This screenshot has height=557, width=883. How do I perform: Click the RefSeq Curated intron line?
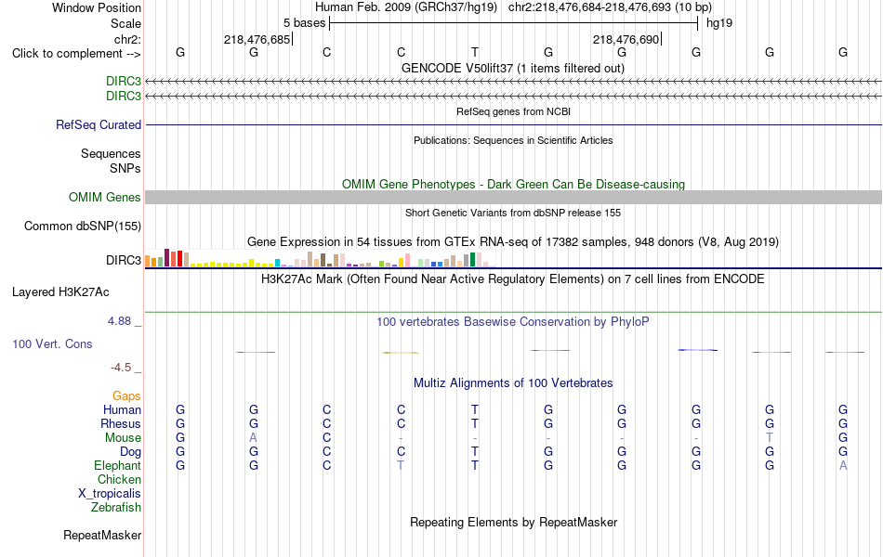pyautogui.click(x=513, y=124)
